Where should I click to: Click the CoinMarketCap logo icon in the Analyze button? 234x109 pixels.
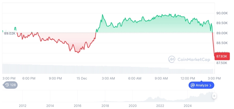click(x=193, y=85)
